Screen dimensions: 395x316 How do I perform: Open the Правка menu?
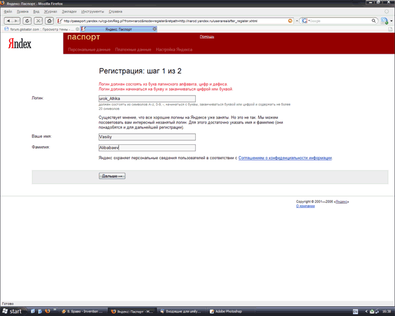click(x=22, y=12)
